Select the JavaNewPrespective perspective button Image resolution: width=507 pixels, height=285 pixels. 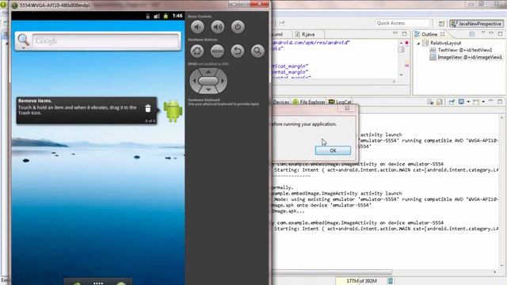[x=477, y=24]
